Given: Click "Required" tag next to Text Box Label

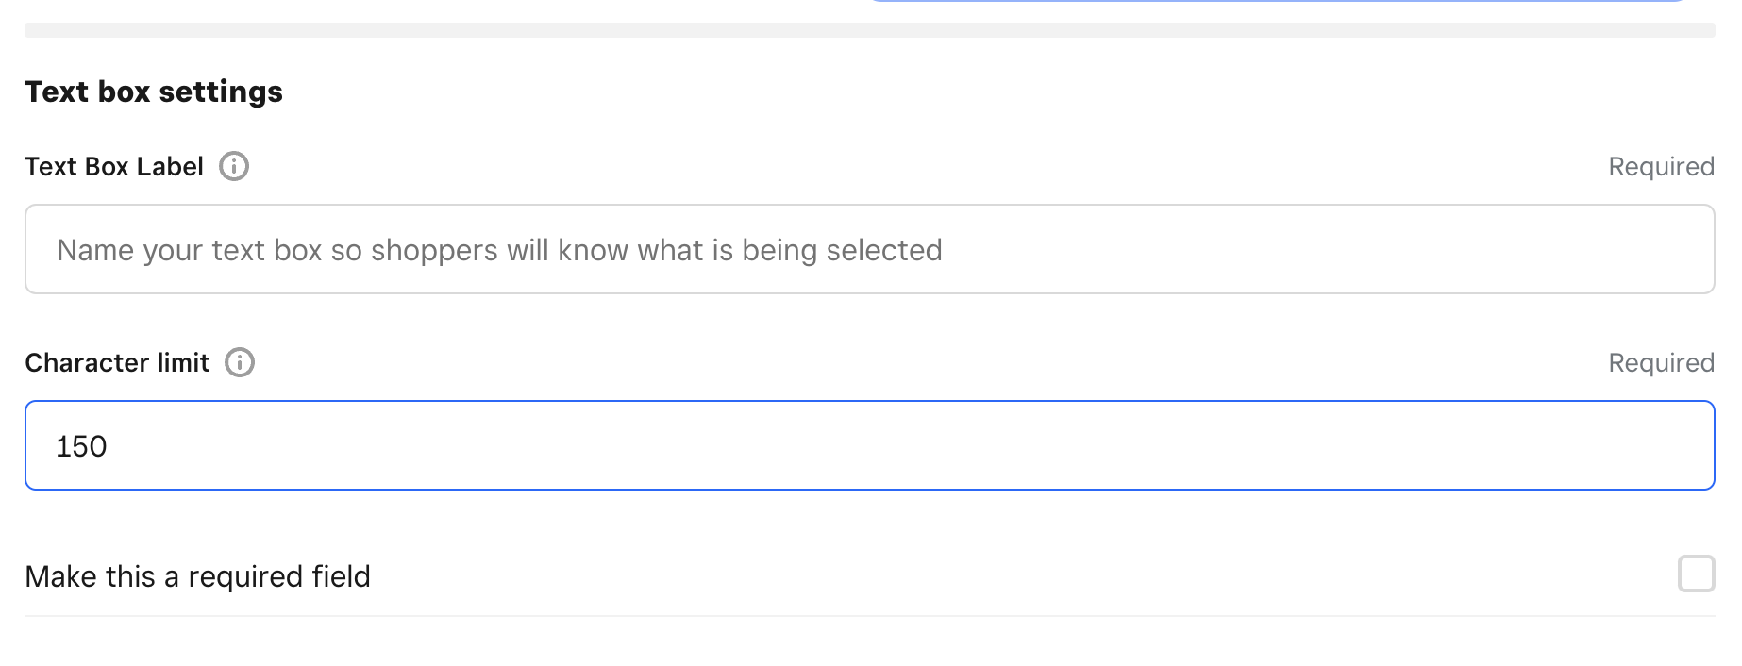Looking at the screenshot, I should [1661, 166].
